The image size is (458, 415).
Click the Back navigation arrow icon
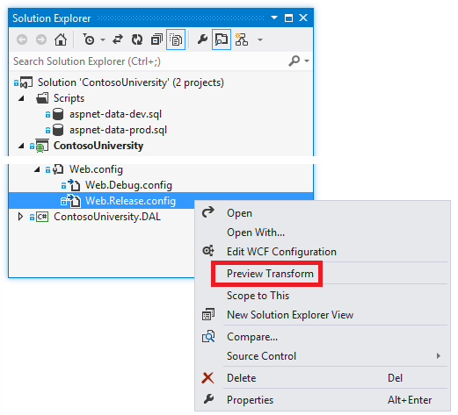(22, 39)
